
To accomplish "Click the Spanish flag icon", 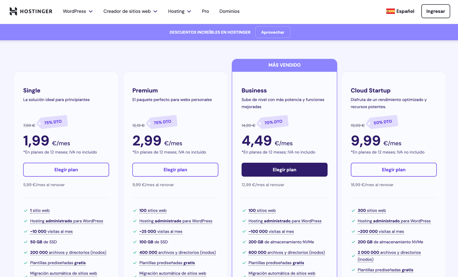I will click(x=390, y=11).
